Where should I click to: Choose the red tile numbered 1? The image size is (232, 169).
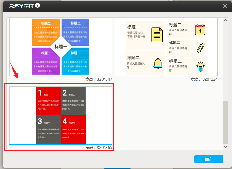point(48,101)
